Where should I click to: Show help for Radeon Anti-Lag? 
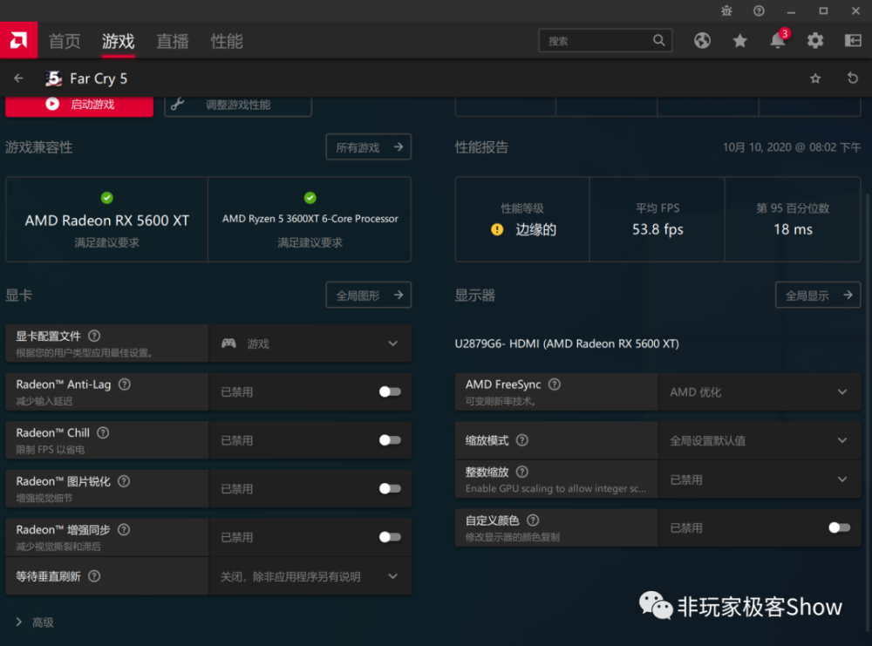point(125,384)
